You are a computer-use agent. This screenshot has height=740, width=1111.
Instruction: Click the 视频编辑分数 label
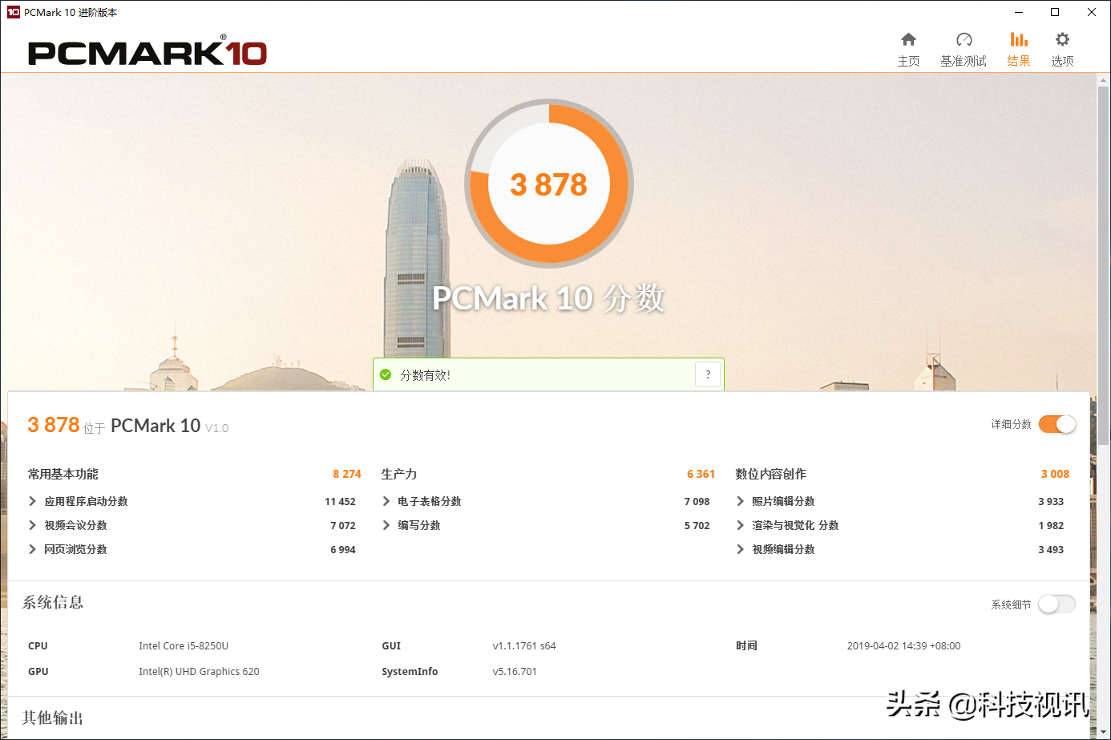tap(783, 549)
